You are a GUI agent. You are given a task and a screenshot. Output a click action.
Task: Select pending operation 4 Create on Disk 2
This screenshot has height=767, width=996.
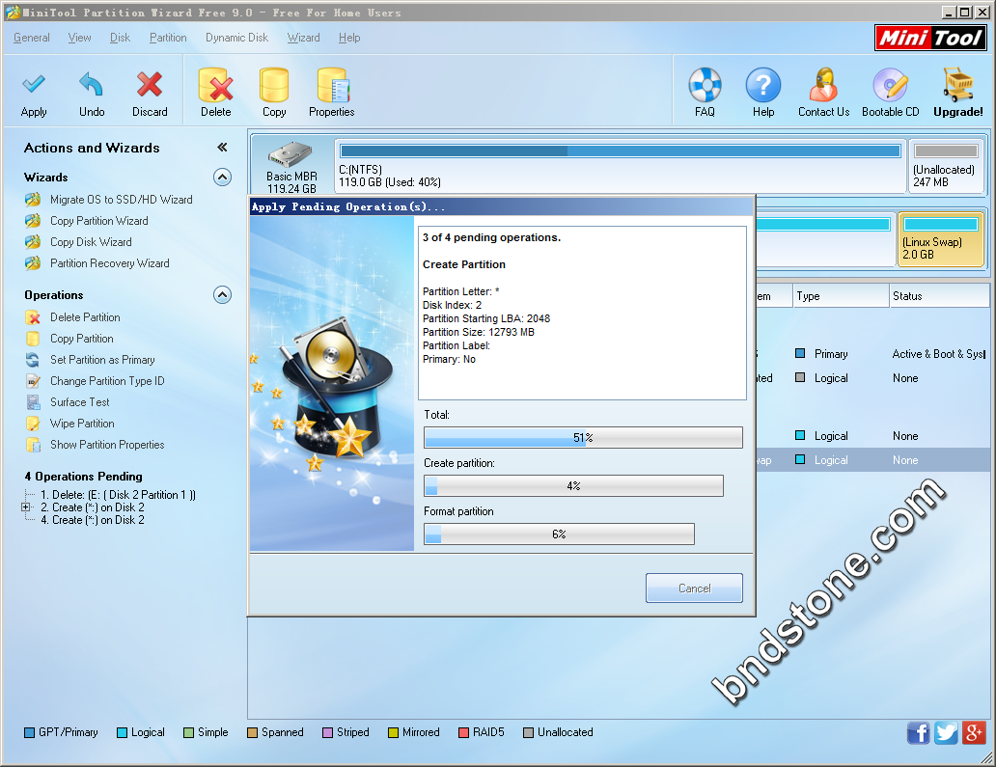click(93, 520)
